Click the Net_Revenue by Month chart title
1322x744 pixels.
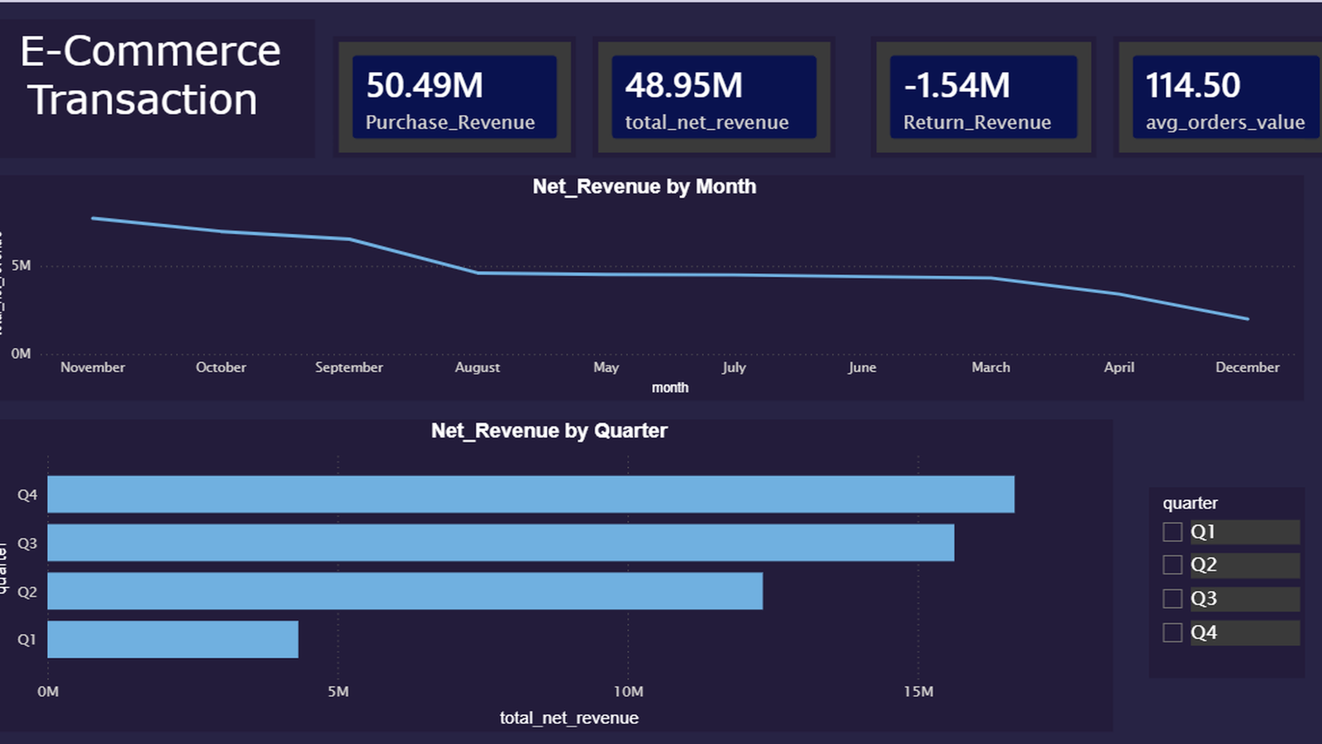point(644,187)
